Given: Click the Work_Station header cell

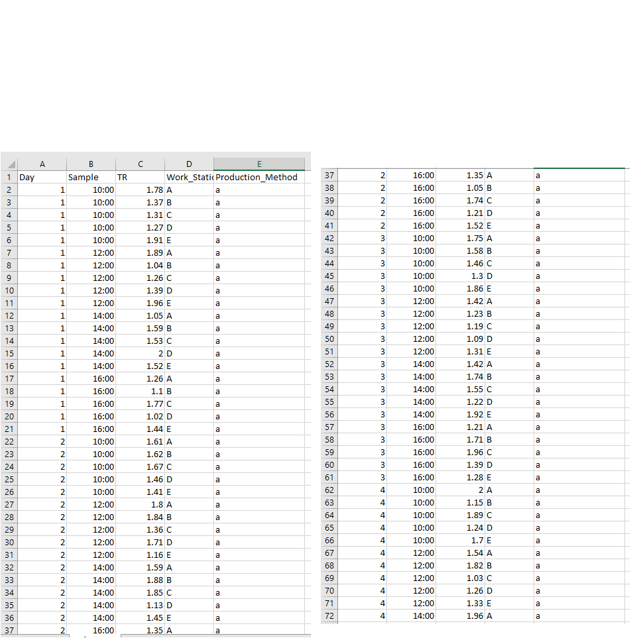Looking at the screenshot, I should [188, 177].
